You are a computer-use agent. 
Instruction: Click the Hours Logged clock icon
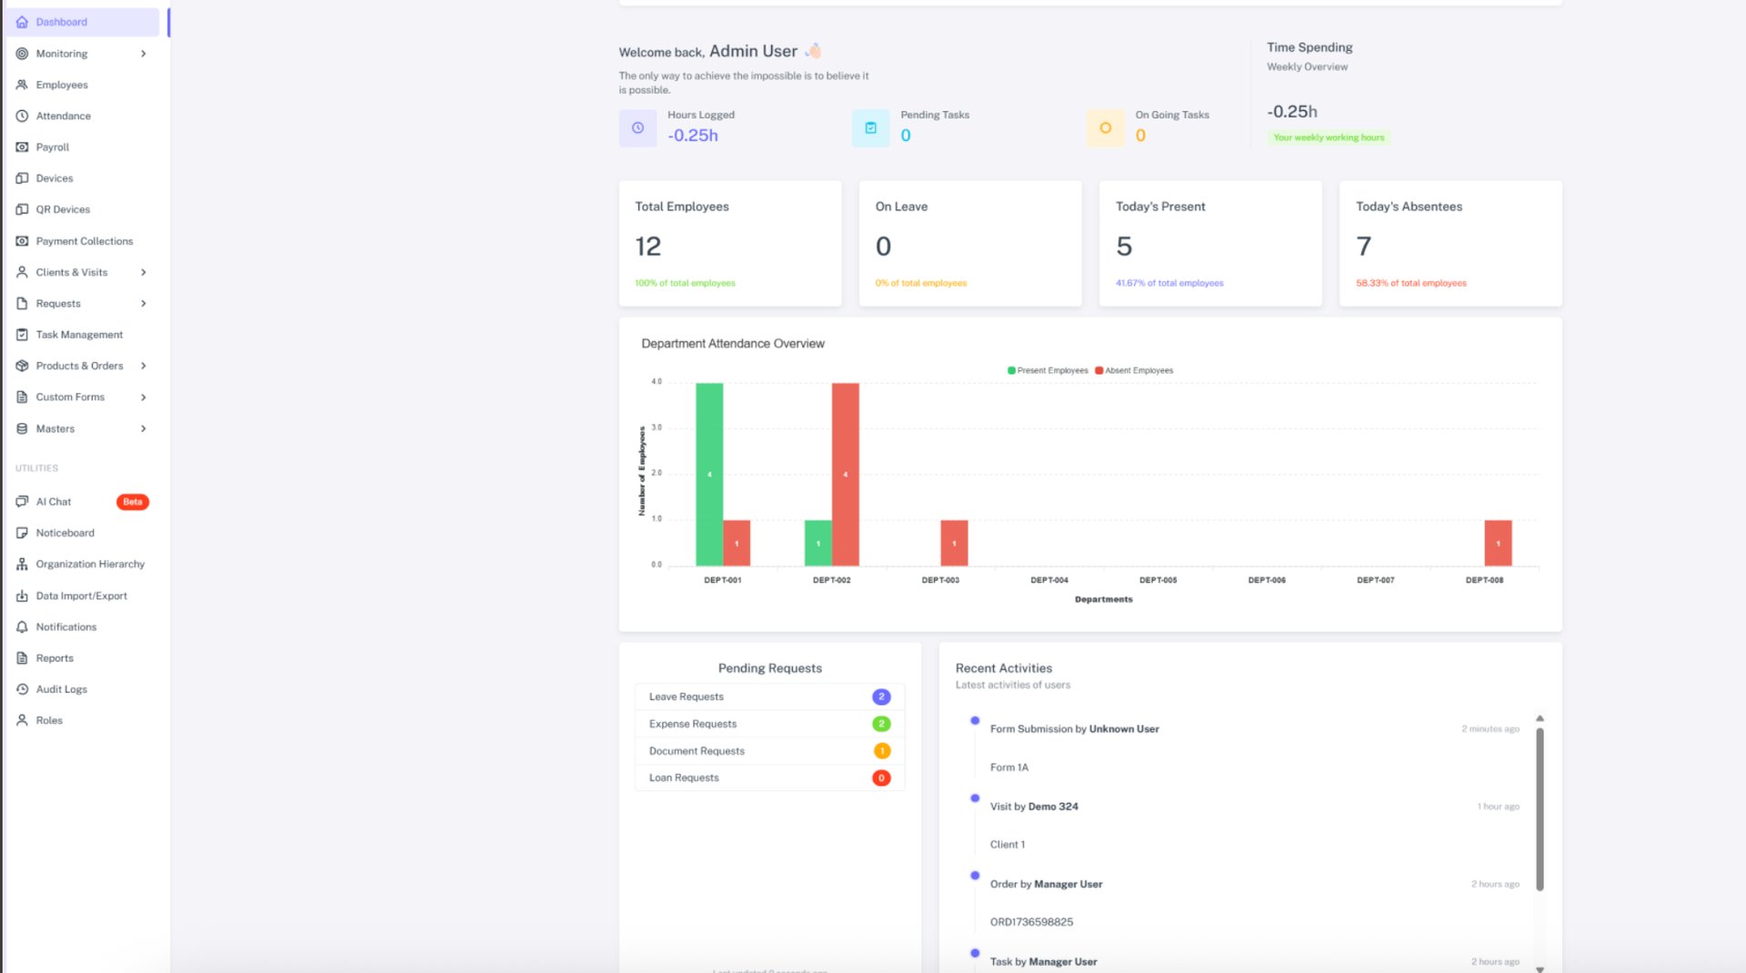point(637,128)
